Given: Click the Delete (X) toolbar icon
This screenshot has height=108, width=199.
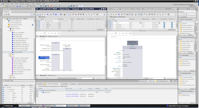Looking at the screenshot, I should pyautogui.click(x=28, y=6).
